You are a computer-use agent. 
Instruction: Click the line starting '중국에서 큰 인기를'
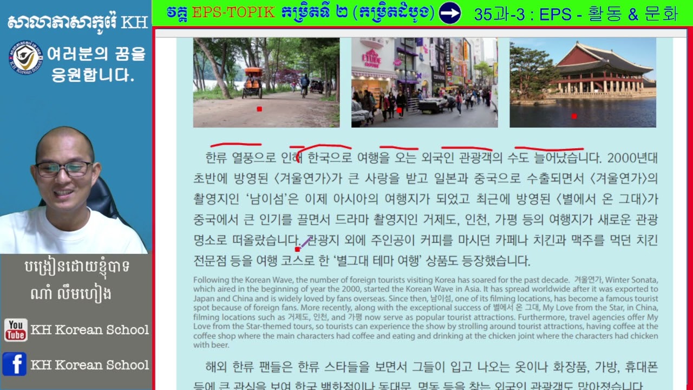tap(426, 219)
